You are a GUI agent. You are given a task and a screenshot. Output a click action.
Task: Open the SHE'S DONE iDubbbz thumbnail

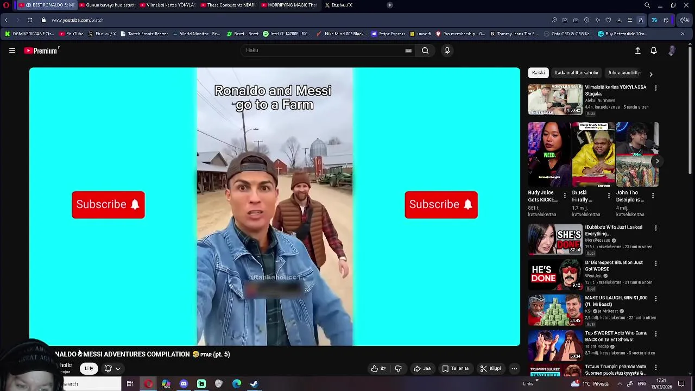555,239
